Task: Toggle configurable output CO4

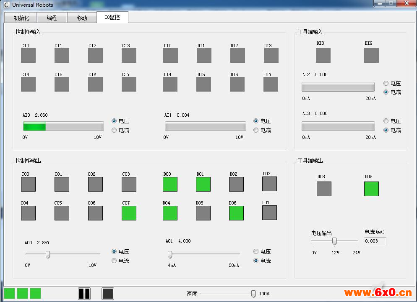Action: click(28, 213)
